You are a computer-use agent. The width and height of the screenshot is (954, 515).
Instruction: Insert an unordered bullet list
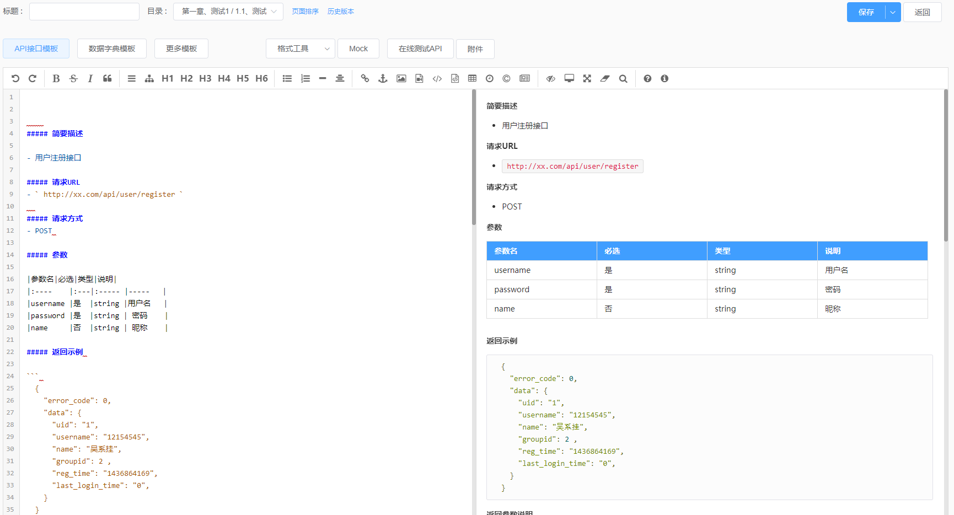(x=287, y=78)
